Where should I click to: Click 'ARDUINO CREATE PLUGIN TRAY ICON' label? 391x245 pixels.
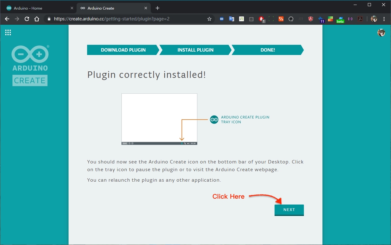[x=245, y=120]
